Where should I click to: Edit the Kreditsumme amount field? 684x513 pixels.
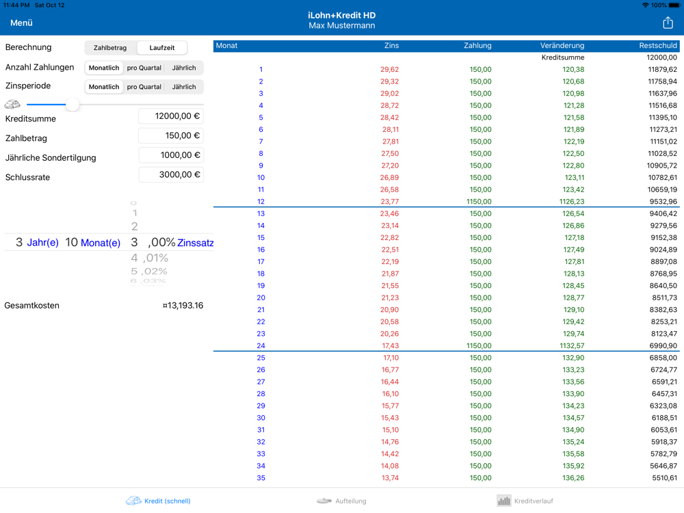pos(171,116)
